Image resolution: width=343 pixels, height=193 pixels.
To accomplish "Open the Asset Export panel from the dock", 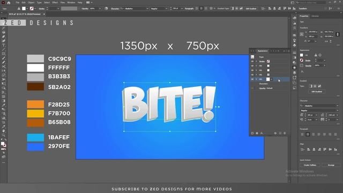I will click(x=294, y=78).
